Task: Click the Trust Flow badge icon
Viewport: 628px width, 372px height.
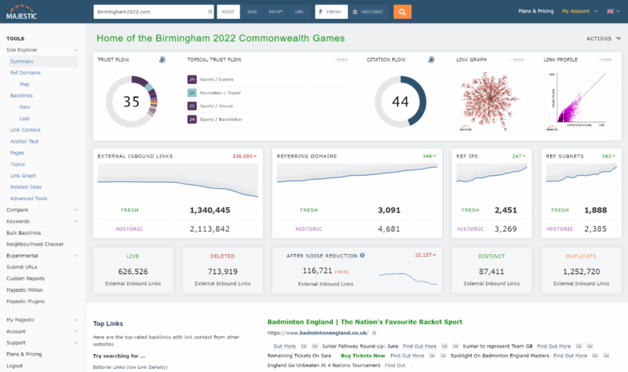Action: 162,60
